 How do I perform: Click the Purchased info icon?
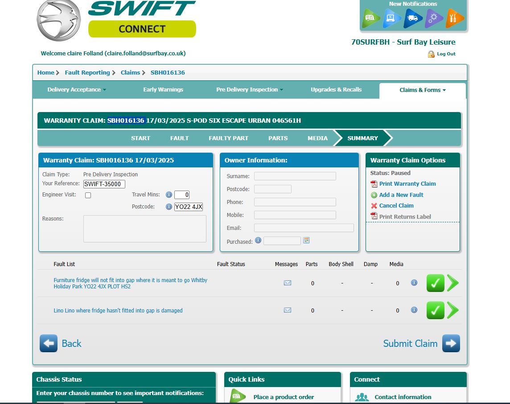(x=258, y=241)
